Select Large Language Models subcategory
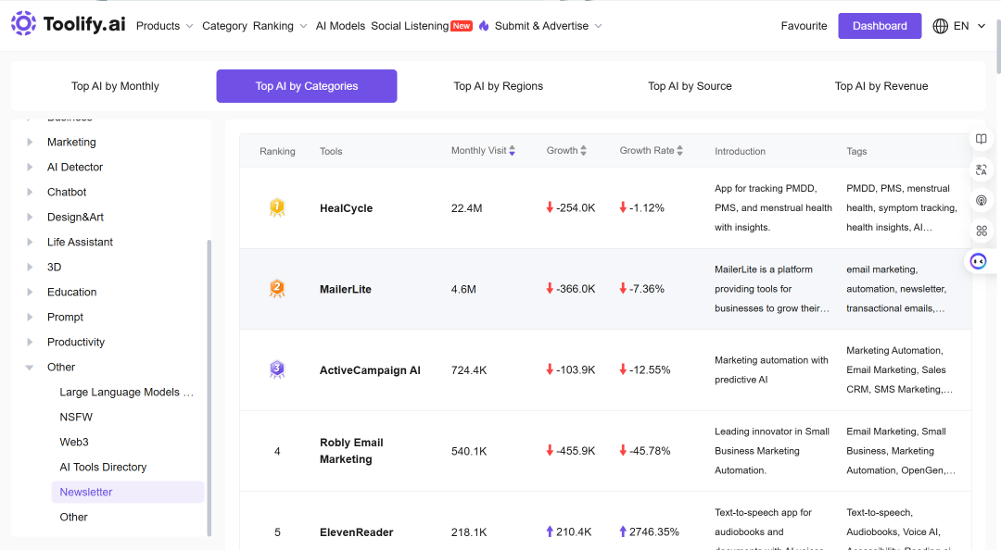This screenshot has height=550, width=1001. coord(126,393)
